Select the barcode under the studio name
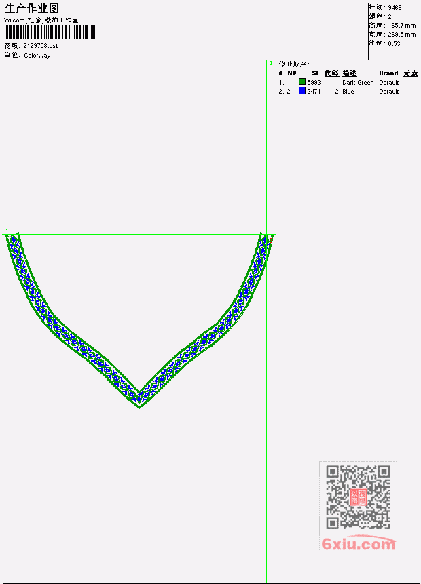 (x=51, y=32)
